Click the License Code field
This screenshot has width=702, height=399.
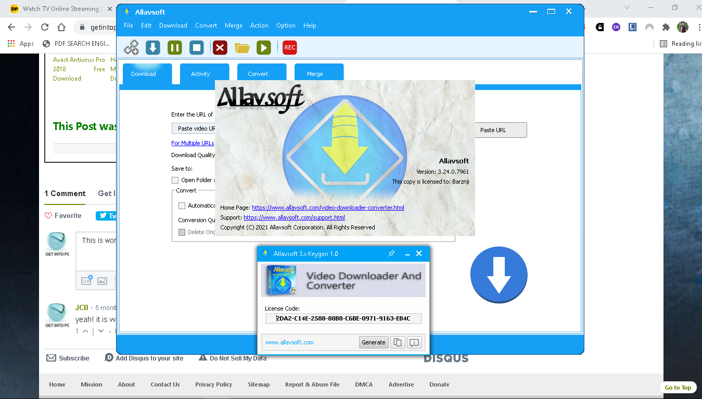pyautogui.click(x=343, y=318)
